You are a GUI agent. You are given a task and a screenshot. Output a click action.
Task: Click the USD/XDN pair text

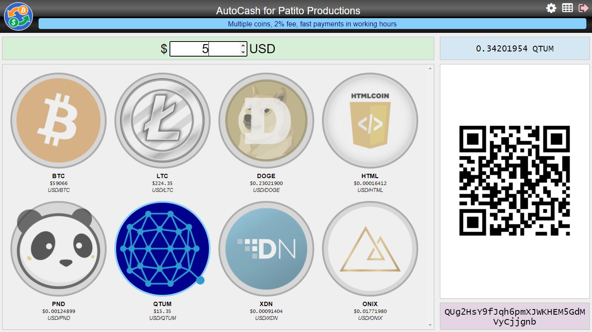pos(266,318)
